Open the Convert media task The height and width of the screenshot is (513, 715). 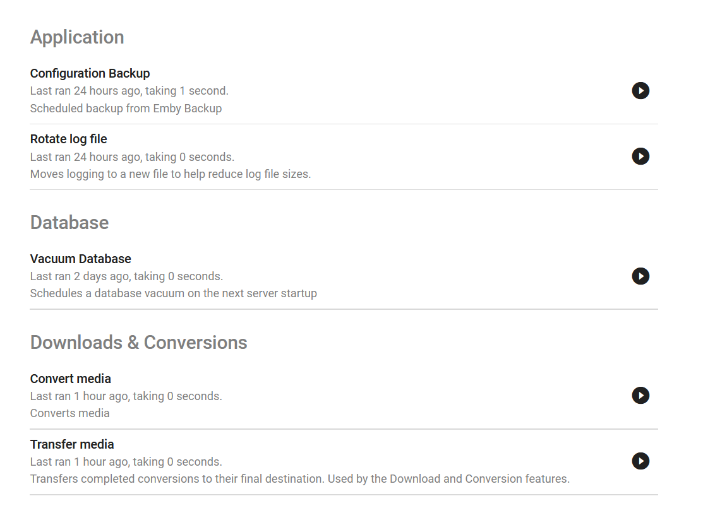tap(70, 379)
